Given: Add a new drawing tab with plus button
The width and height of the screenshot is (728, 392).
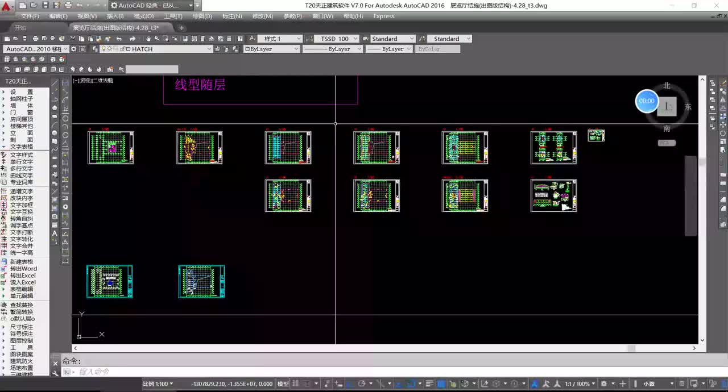Looking at the screenshot, I should [182, 27].
